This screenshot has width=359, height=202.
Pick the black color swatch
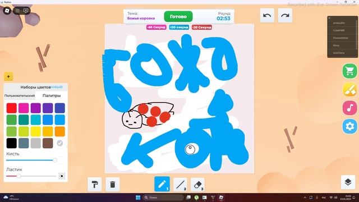(x=11, y=143)
